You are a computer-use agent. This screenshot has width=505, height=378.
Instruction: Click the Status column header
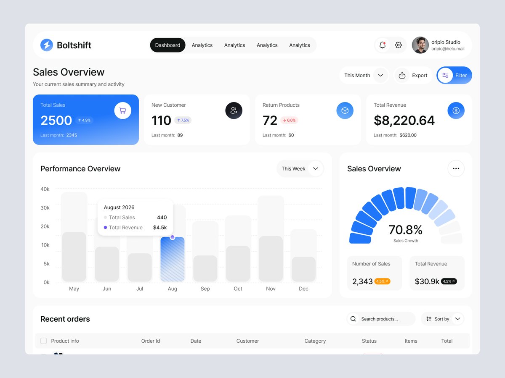pyautogui.click(x=369, y=341)
